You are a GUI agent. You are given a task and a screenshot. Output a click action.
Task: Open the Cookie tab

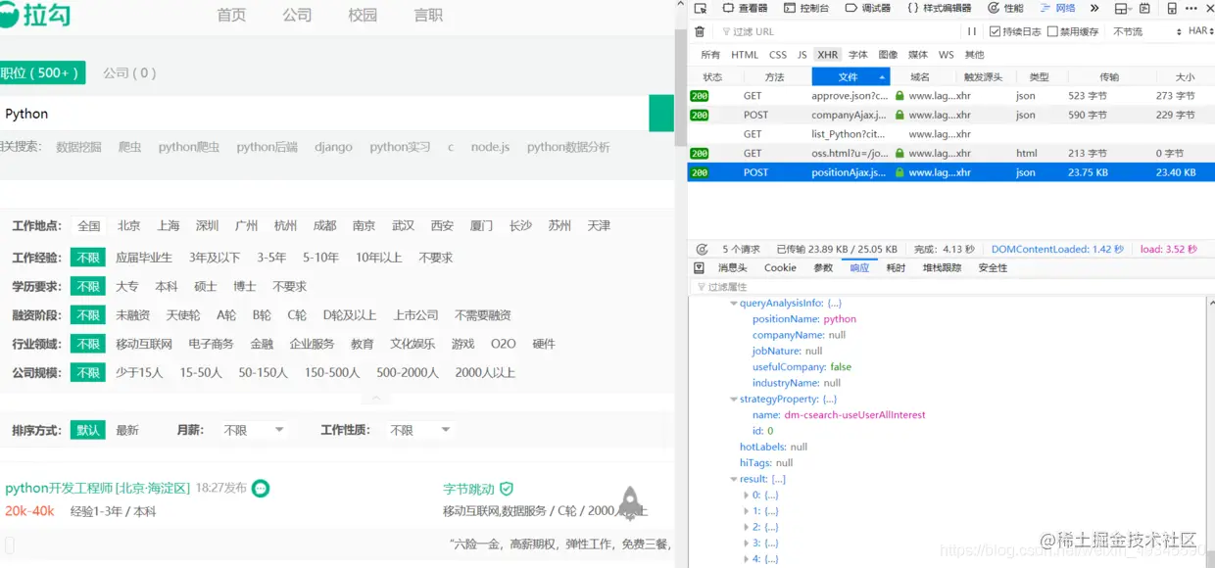pyautogui.click(x=780, y=267)
